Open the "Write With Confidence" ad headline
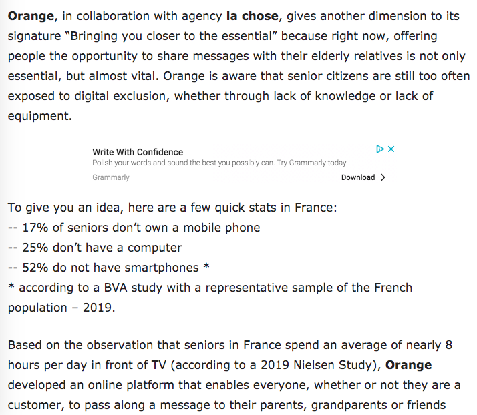Screen dimensions: 477x415 coord(138,152)
